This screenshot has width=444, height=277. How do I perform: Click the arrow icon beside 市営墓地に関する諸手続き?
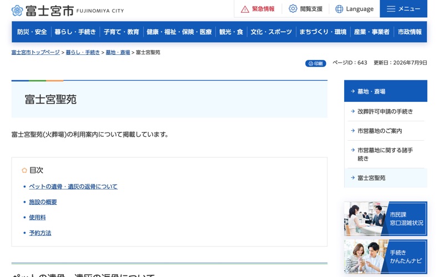(352, 150)
